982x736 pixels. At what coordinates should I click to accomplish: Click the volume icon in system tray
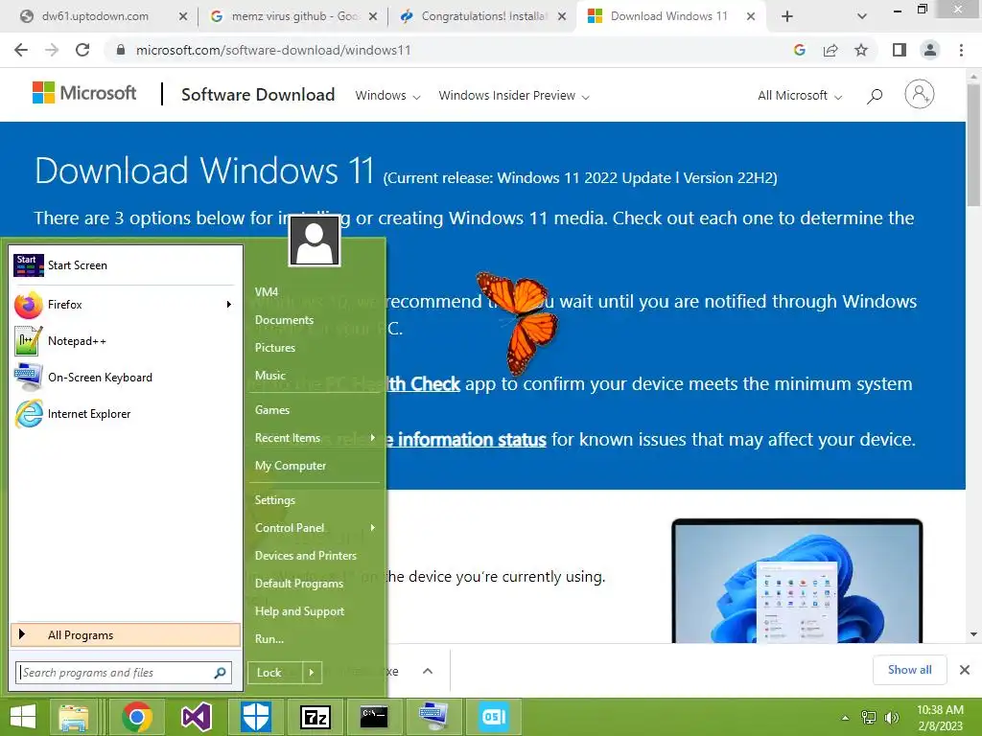coord(892,718)
